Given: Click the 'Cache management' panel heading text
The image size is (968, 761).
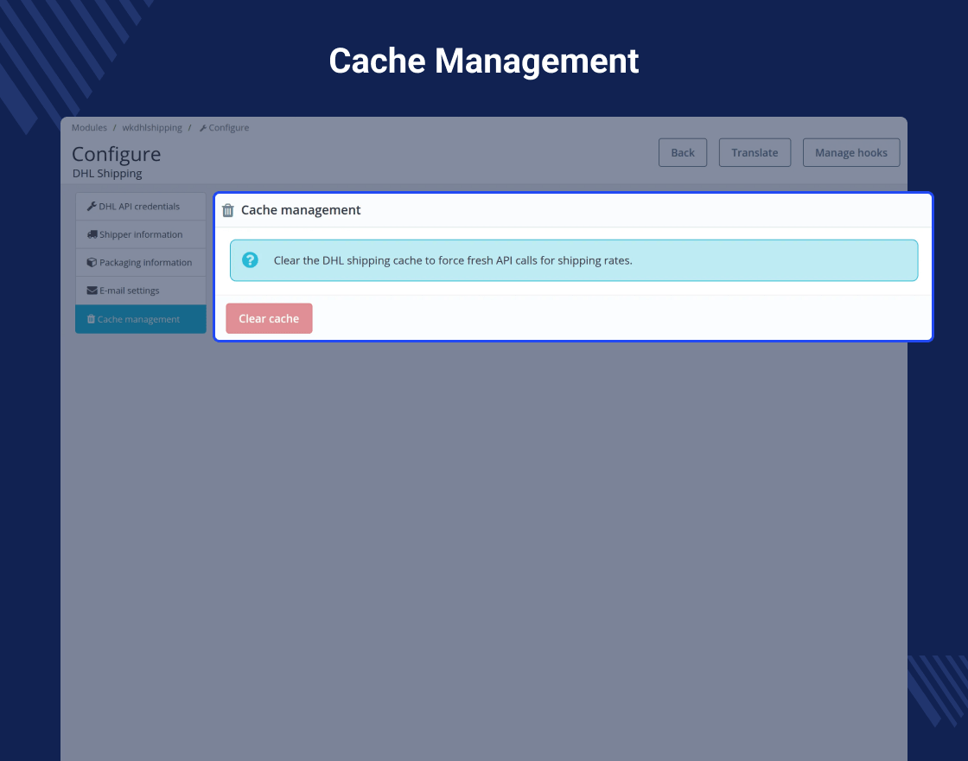Looking at the screenshot, I should coord(301,210).
